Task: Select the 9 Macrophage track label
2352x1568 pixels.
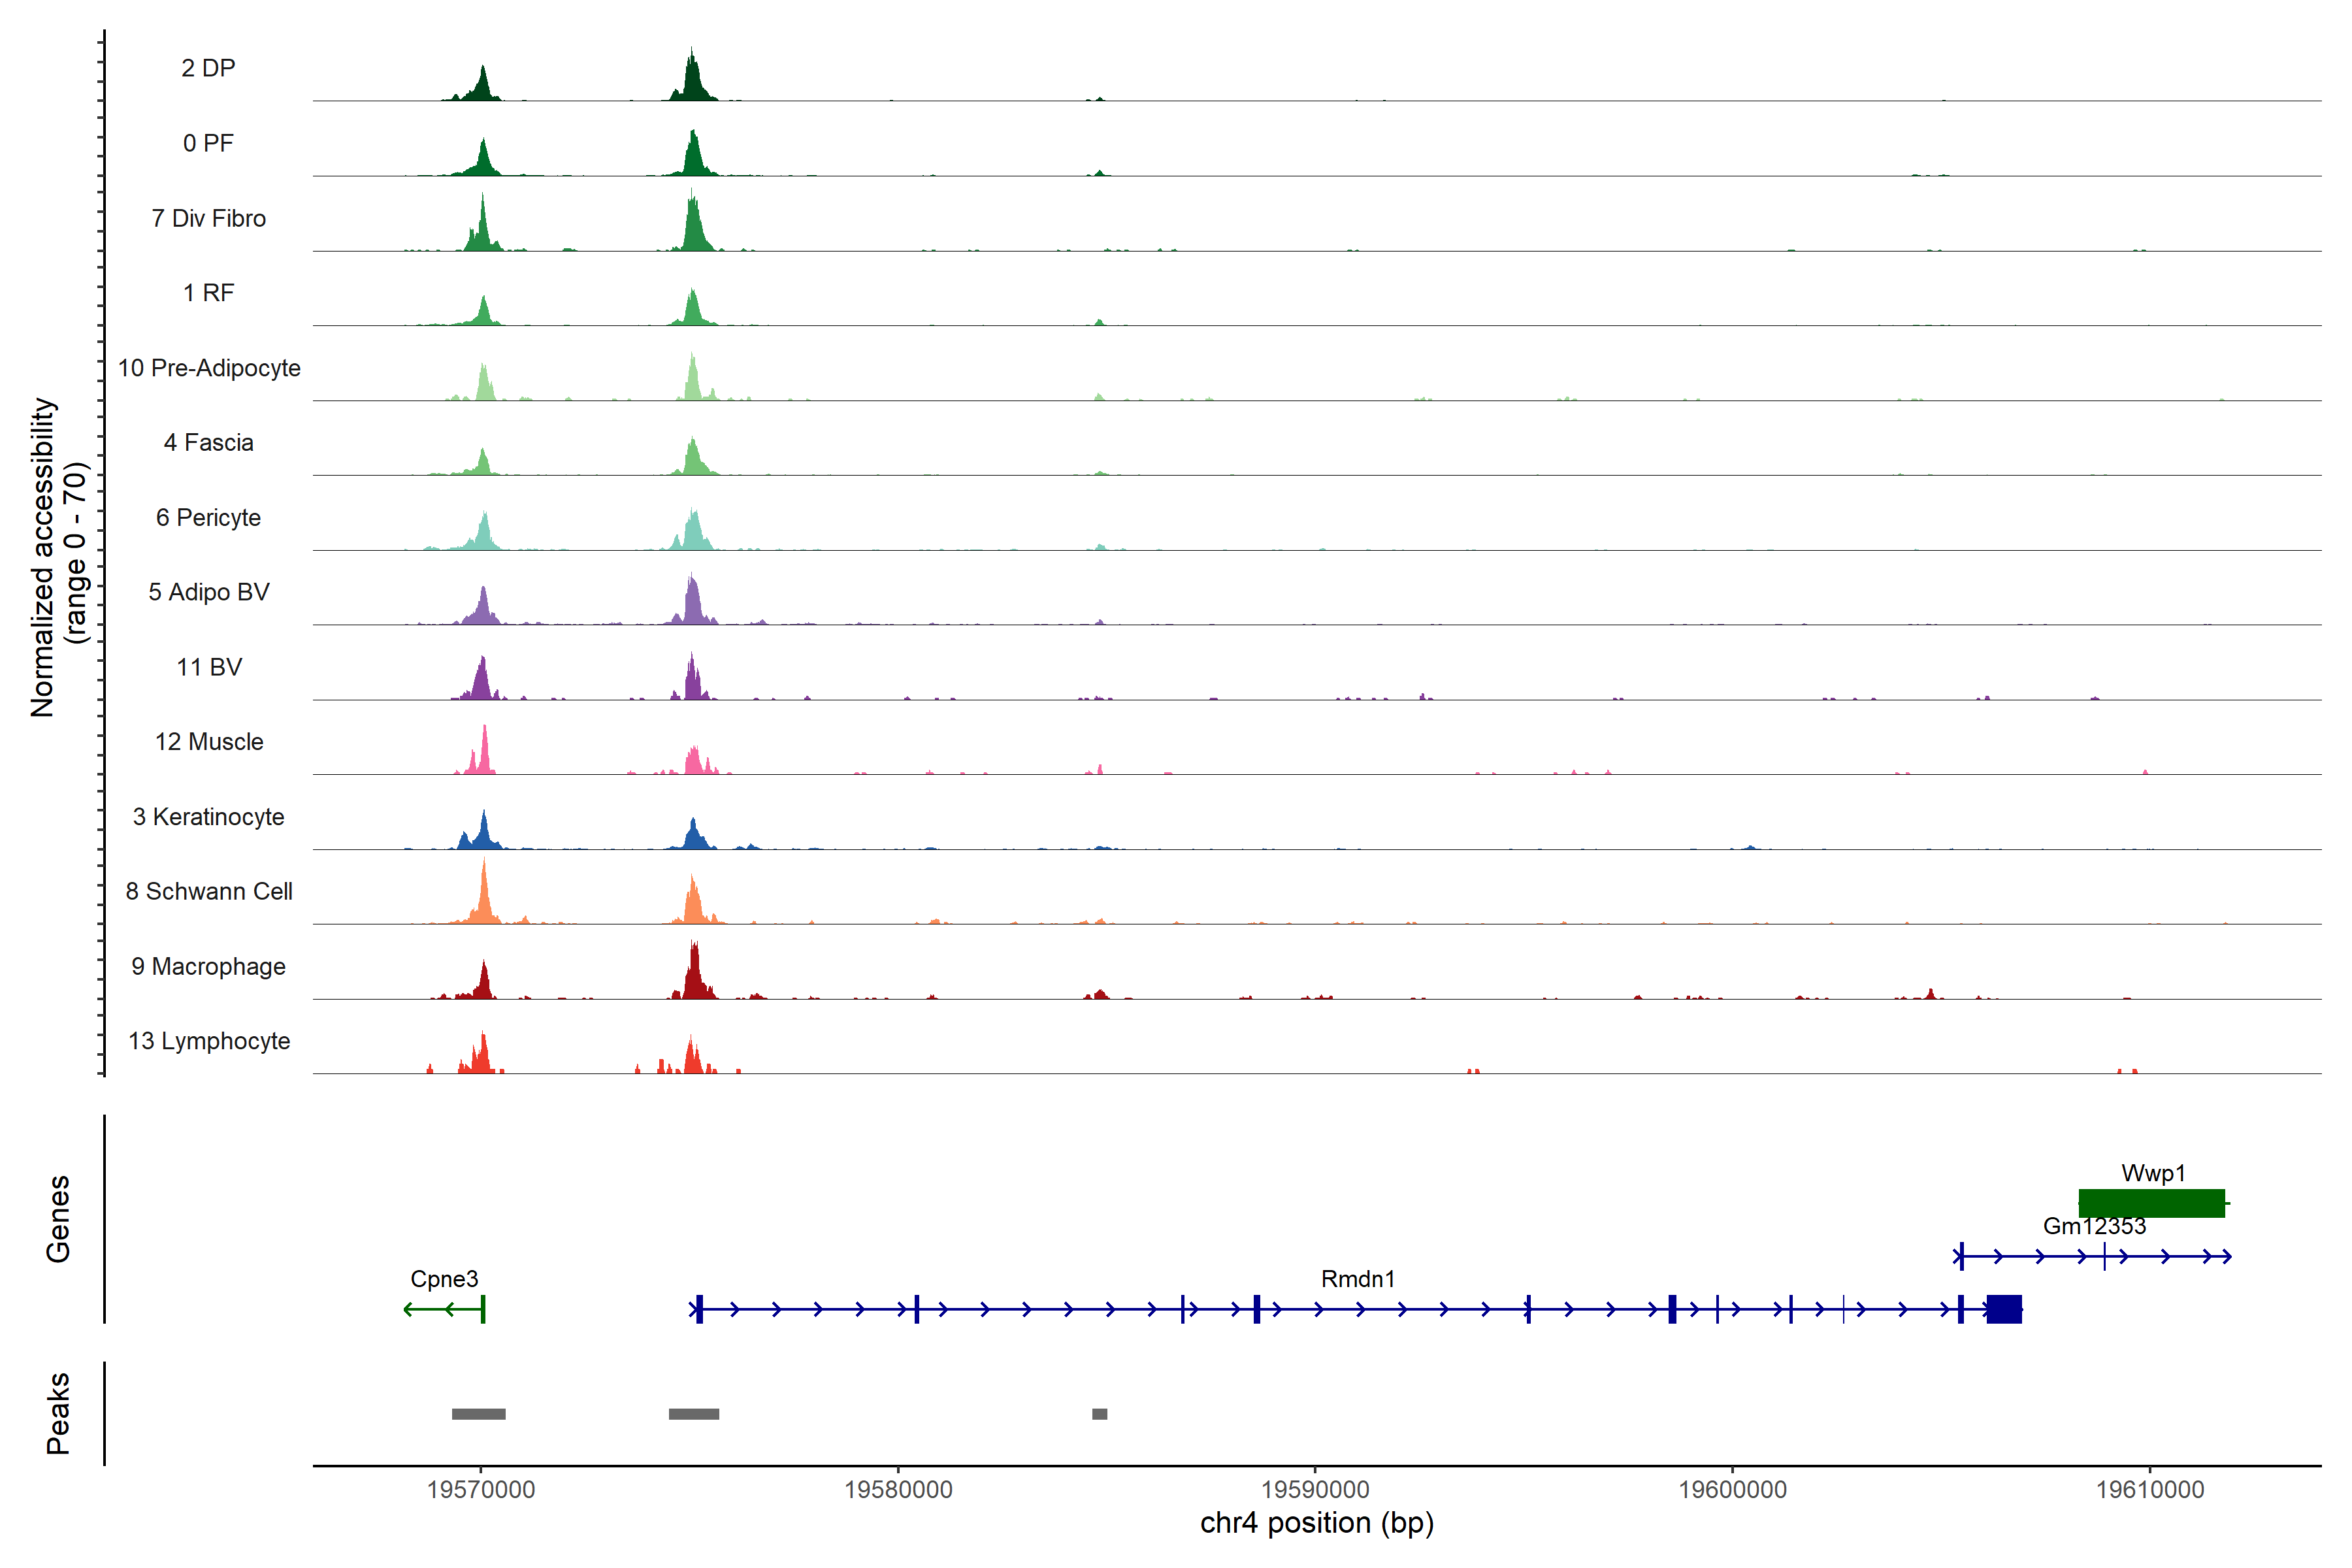Action: (x=208, y=966)
